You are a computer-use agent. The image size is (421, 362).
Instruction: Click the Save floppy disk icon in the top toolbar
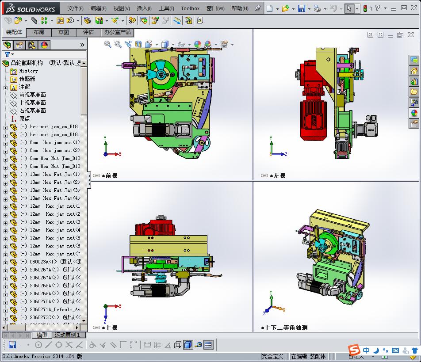(302, 8)
